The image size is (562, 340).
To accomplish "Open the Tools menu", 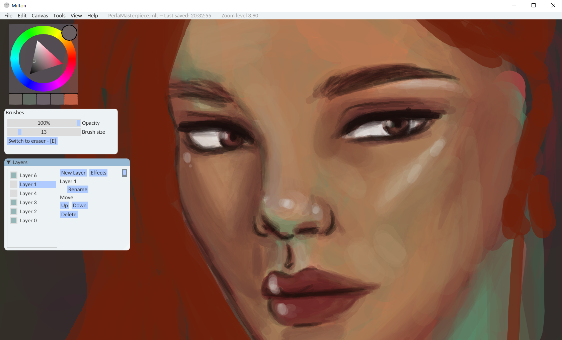I will [59, 15].
